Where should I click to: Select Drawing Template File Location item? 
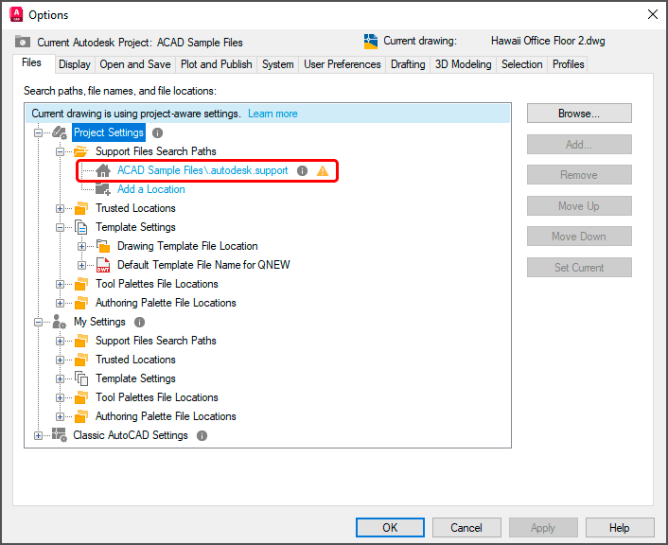point(187,246)
